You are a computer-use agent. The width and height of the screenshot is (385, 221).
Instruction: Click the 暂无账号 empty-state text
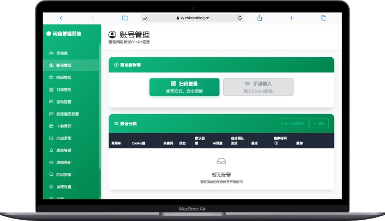221,175
